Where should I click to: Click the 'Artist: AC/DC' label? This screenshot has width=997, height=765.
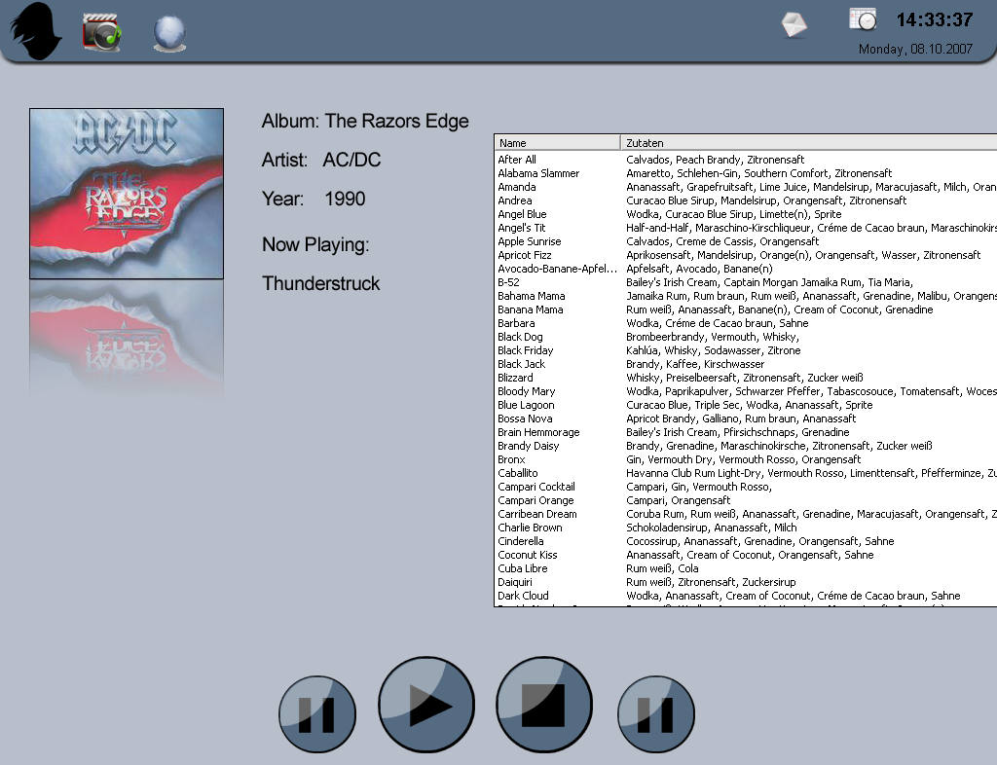click(x=321, y=161)
